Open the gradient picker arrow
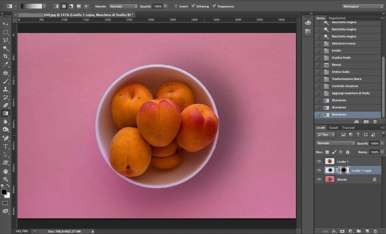This screenshot has width=386, height=234. click(44, 6)
